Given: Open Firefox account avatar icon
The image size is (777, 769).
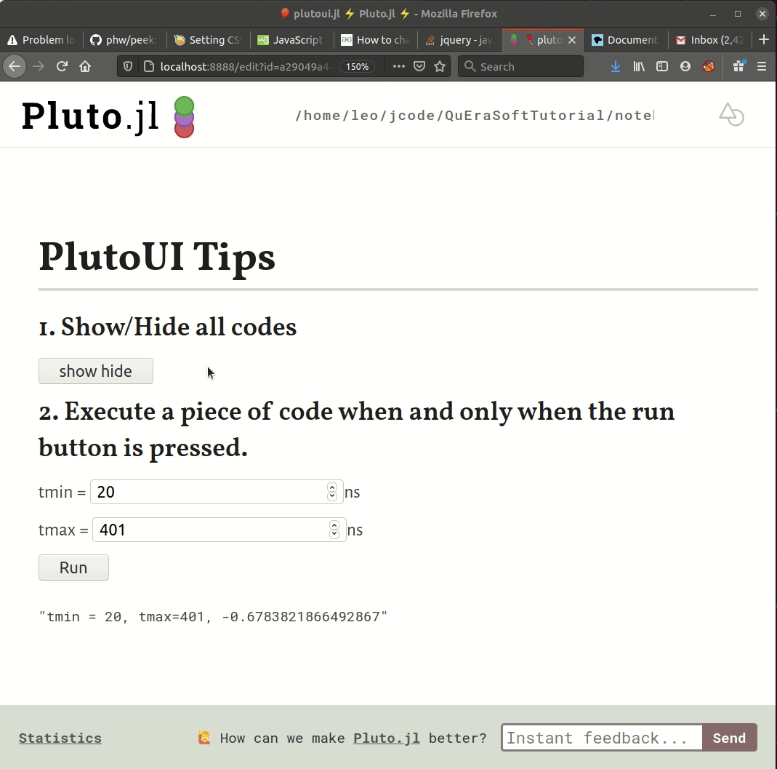Looking at the screenshot, I should (x=685, y=66).
